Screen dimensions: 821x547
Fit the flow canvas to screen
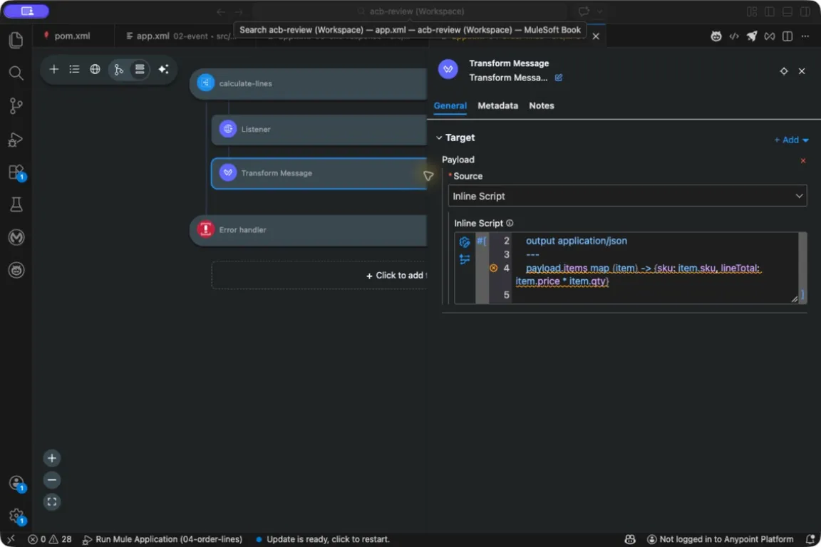coord(51,502)
